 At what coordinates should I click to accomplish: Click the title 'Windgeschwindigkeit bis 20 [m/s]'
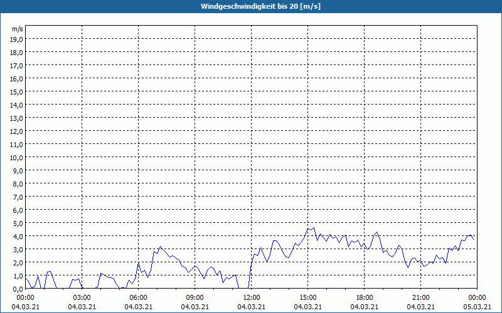[260, 6]
